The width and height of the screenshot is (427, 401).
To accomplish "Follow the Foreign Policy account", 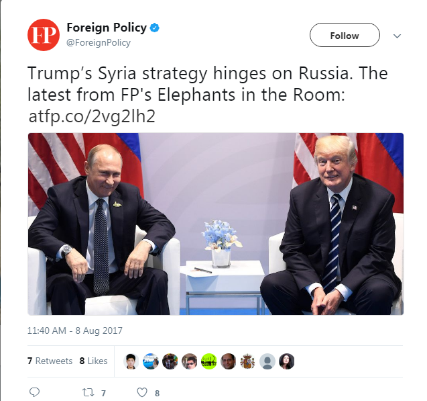I will pos(345,35).
